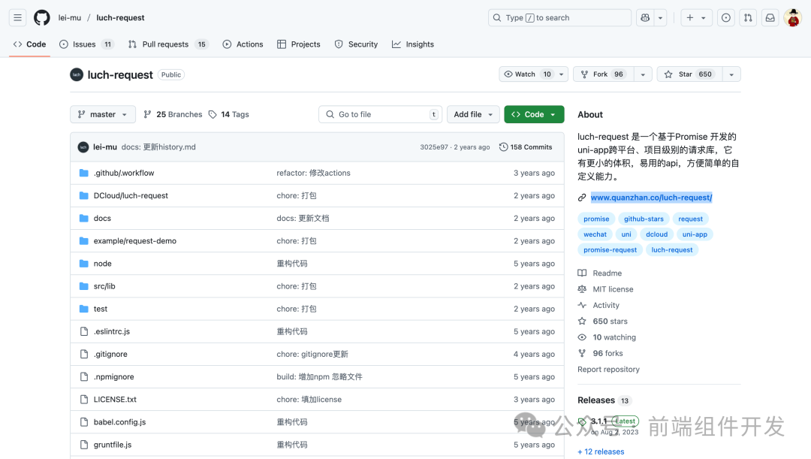Open the green Code dropdown button

534,114
